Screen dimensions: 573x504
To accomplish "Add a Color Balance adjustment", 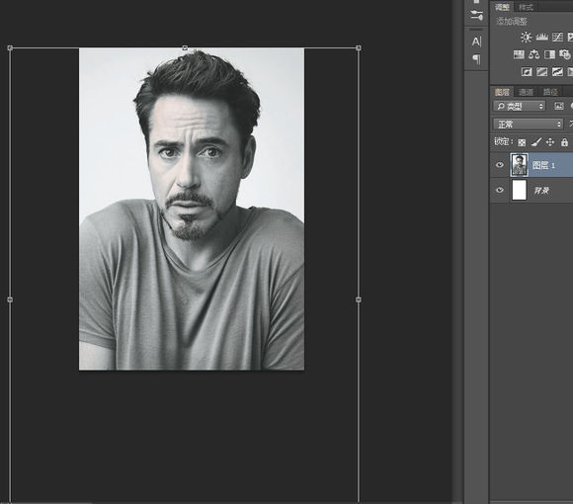I will 534,54.
